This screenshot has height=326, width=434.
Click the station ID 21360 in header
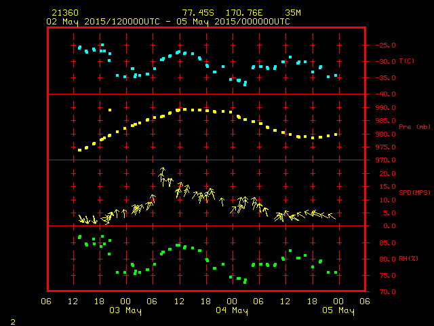pos(65,13)
